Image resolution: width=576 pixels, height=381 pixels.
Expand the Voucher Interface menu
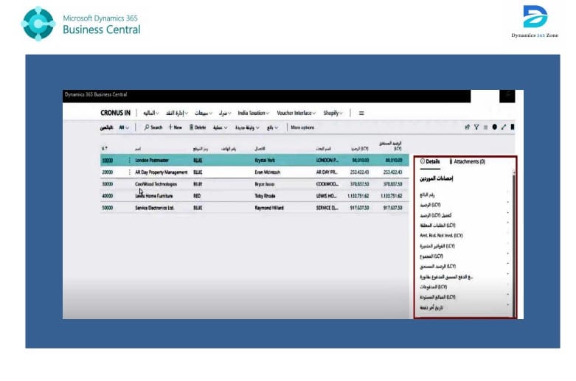tap(296, 113)
